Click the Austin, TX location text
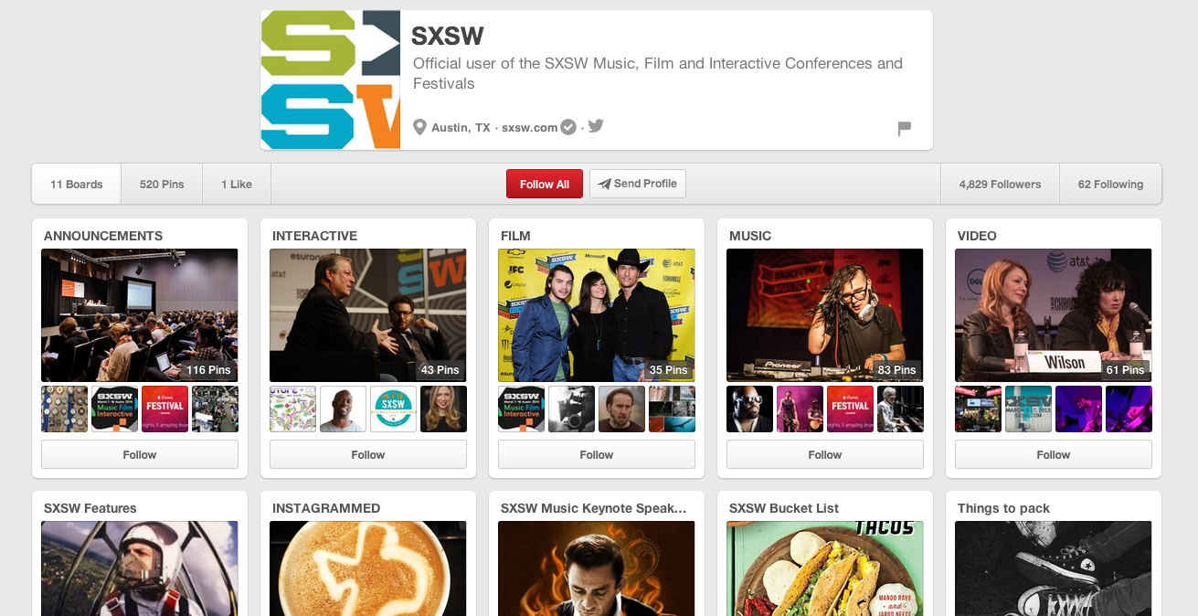 click(461, 128)
